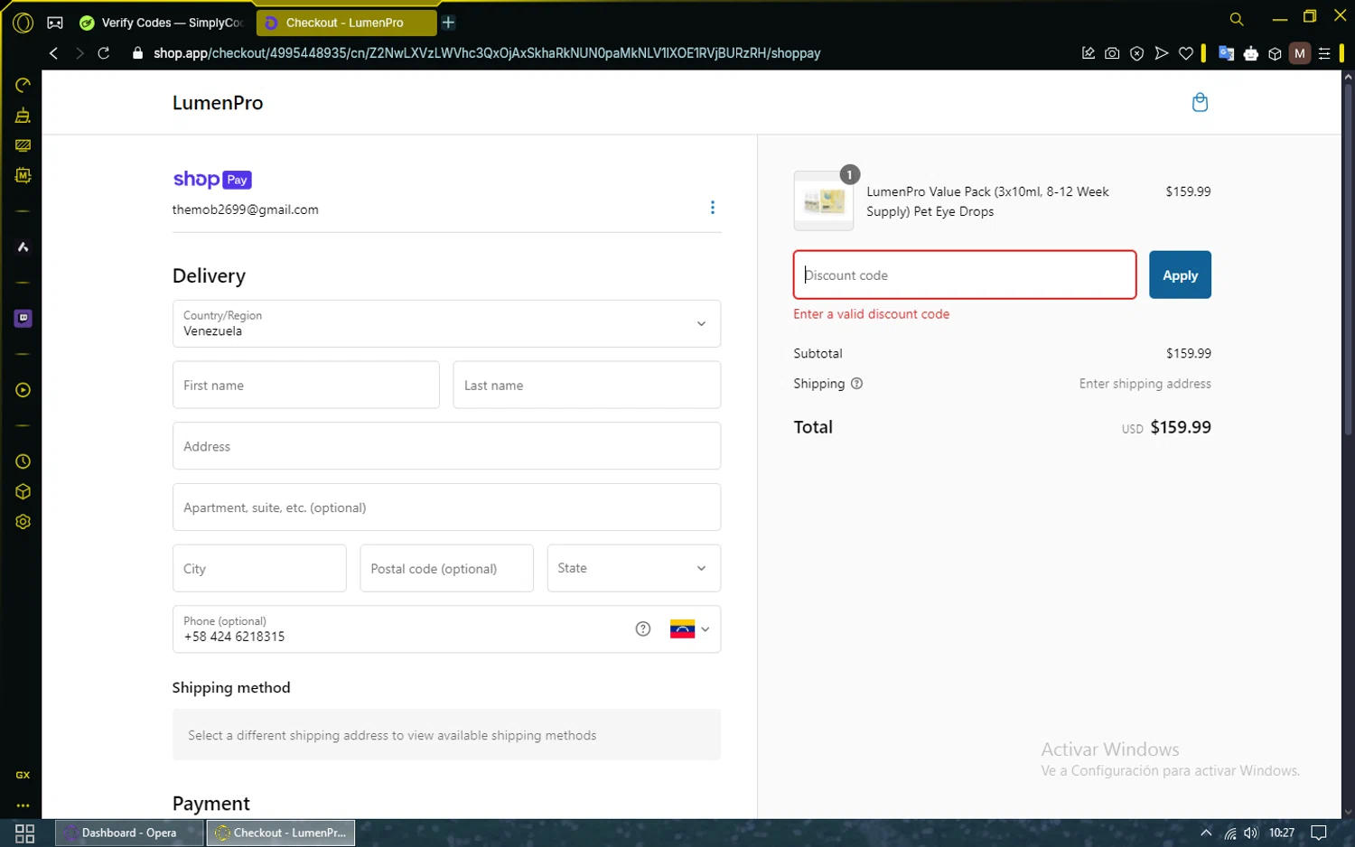Screen dimensions: 1355x847
Task: Open Extensions cube icon in the sidebar
Action: [x=23, y=491]
